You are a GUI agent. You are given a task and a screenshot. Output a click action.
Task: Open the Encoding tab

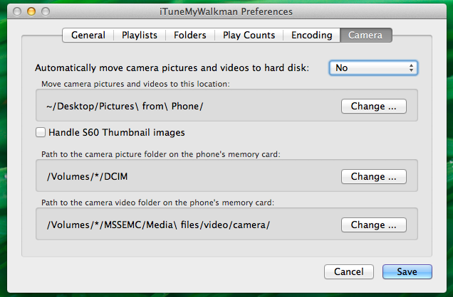click(311, 35)
